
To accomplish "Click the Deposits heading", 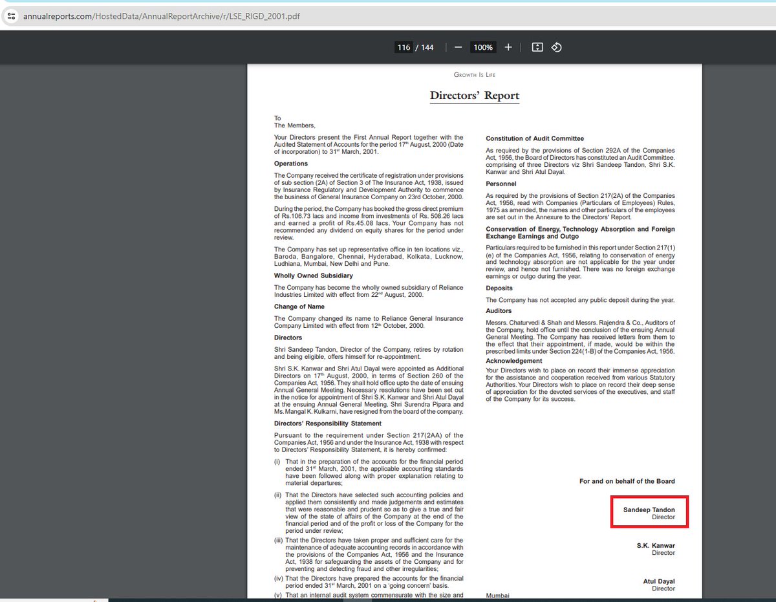I will (499, 288).
